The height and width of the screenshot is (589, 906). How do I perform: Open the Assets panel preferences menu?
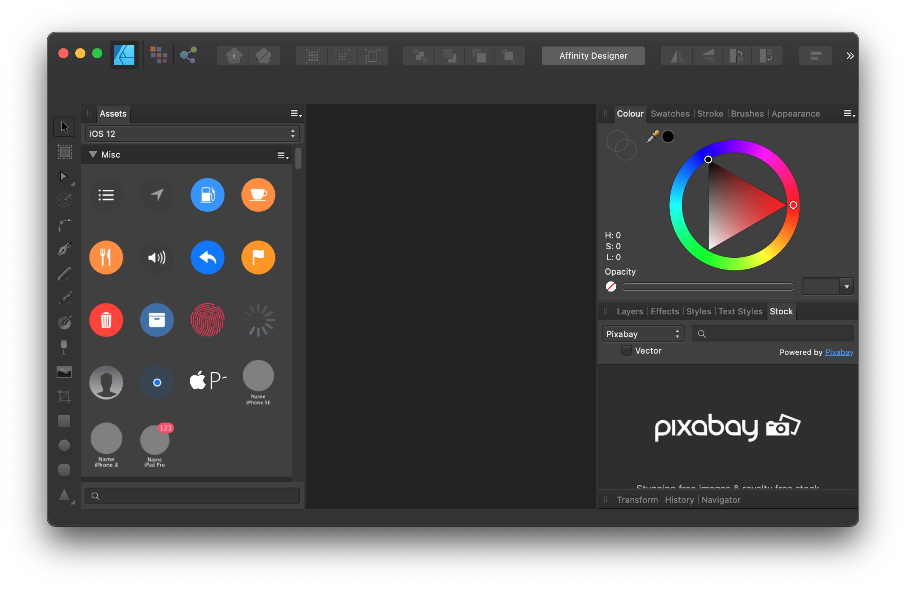296,114
